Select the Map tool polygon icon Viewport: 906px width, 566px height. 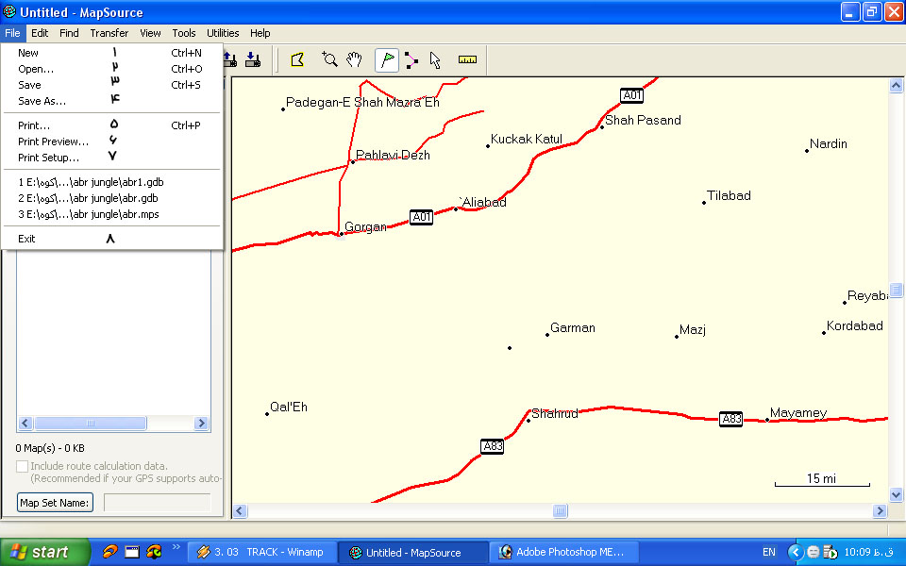click(x=297, y=60)
